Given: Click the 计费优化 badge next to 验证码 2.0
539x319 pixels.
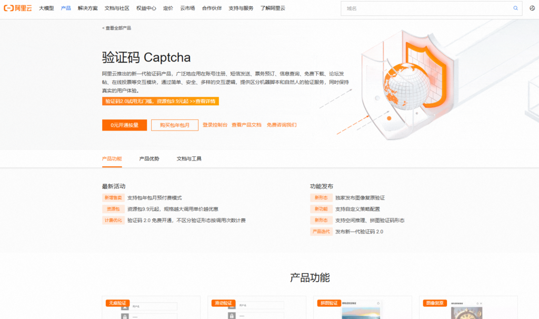Looking at the screenshot, I should (x=113, y=220).
